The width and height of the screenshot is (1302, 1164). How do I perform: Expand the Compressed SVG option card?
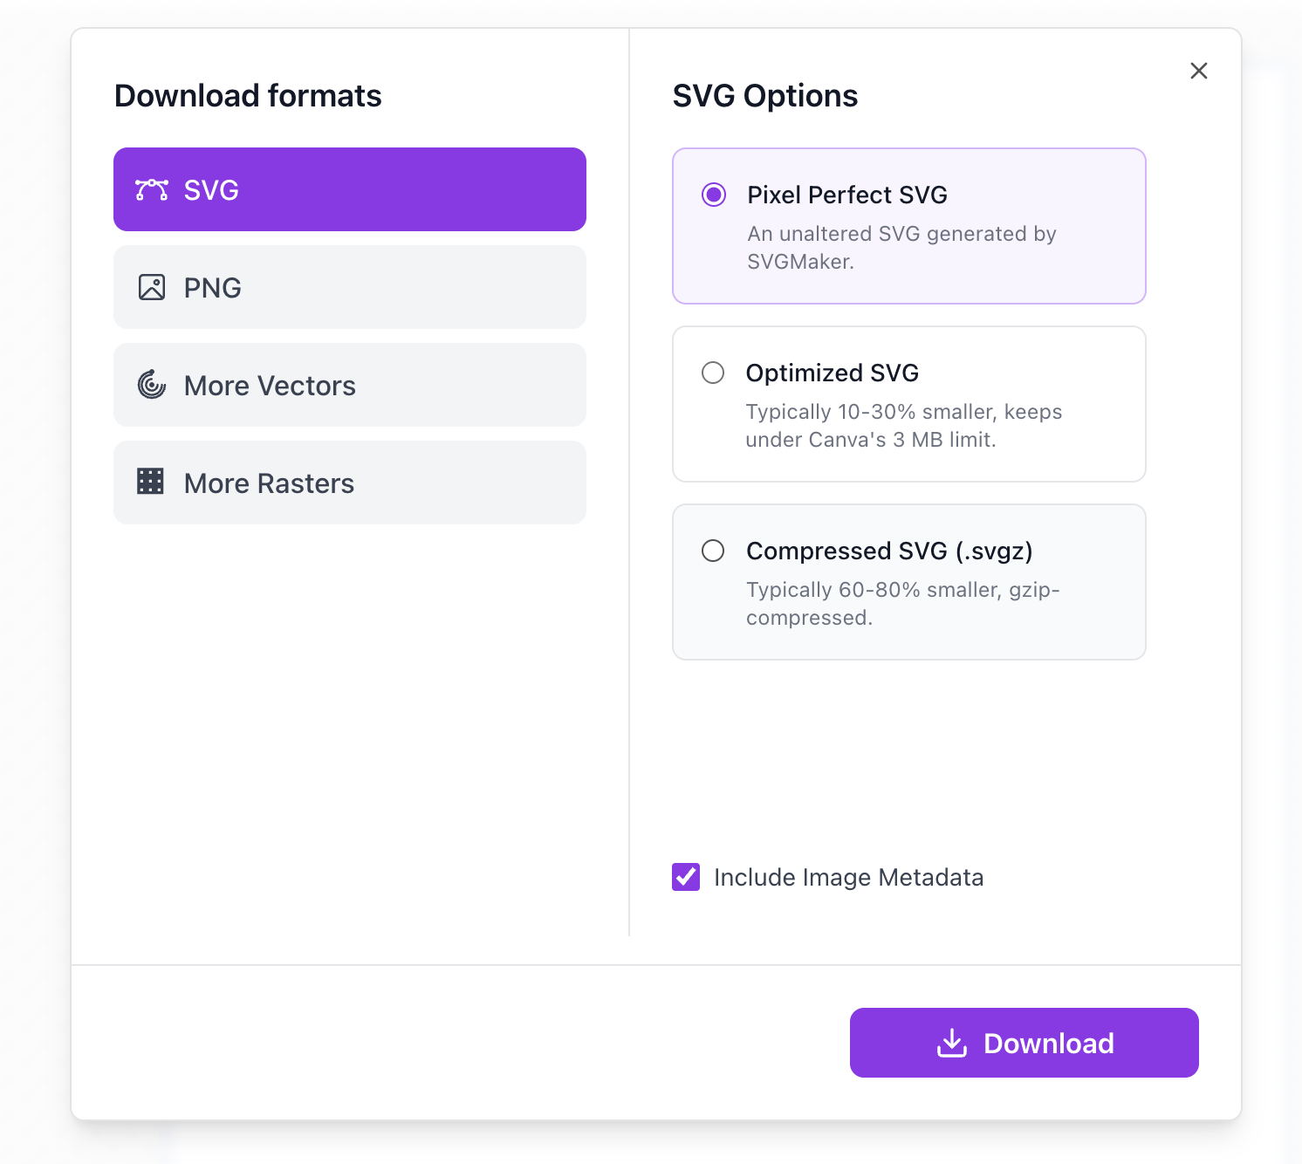tap(908, 582)
